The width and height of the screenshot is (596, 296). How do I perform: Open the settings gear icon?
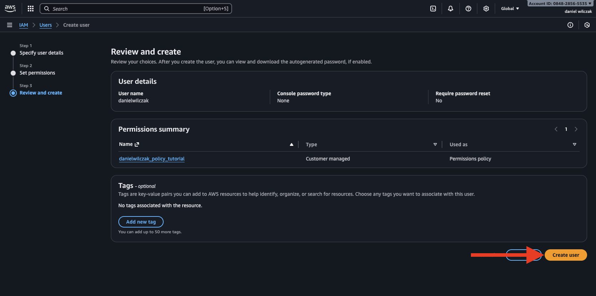click(x=486, y=9)
